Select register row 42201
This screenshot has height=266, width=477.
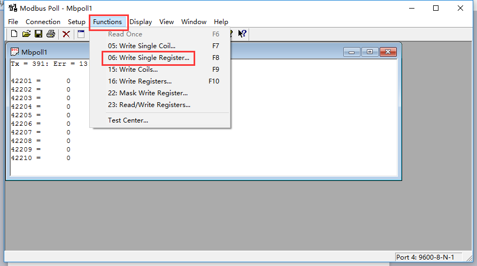(41, 81)
